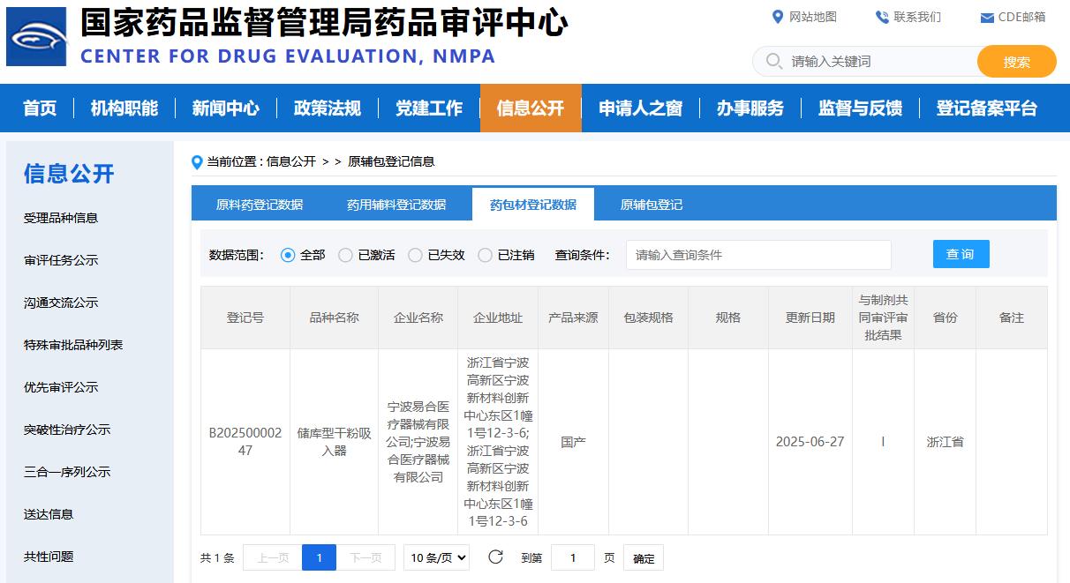Open the CDE邮箱 link

click(1022, 17)
